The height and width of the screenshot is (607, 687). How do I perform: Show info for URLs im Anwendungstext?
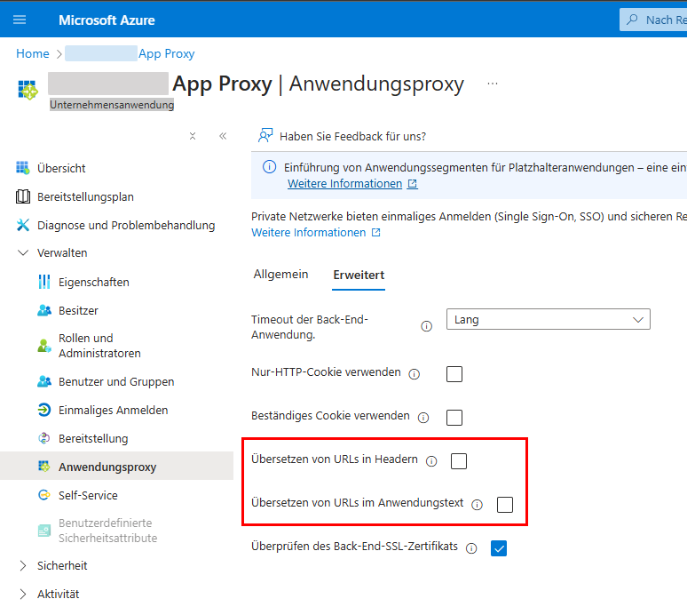click(x=477, y=505)
